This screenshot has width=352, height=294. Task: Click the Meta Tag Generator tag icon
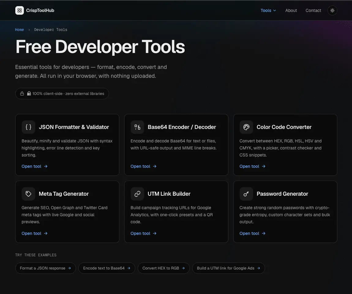coord(28,194)
